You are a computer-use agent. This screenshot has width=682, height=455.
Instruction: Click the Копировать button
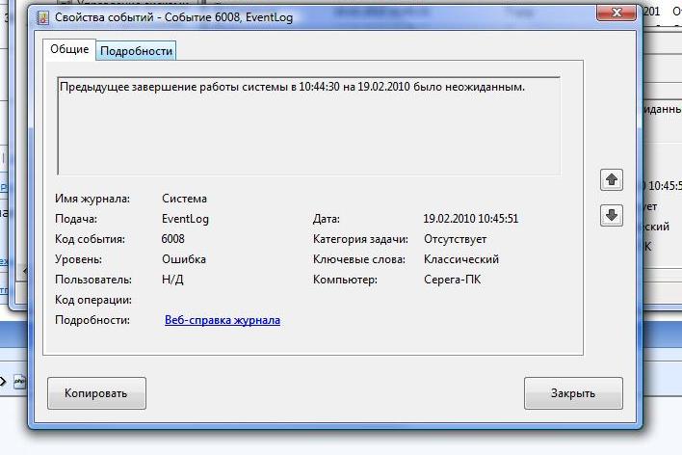pyautogui.click(x=96, y=393)
